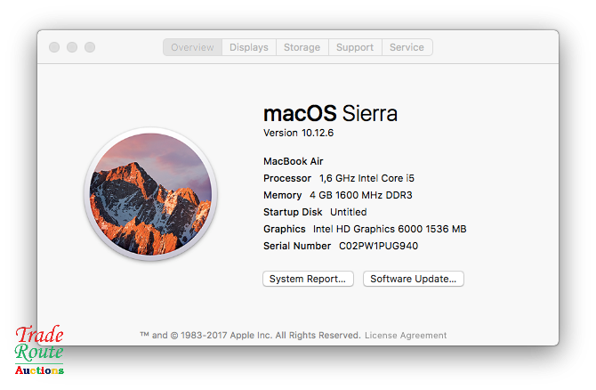Click the Trade Route Auctions logo
The image size is (596, 390).
[38, 350]
